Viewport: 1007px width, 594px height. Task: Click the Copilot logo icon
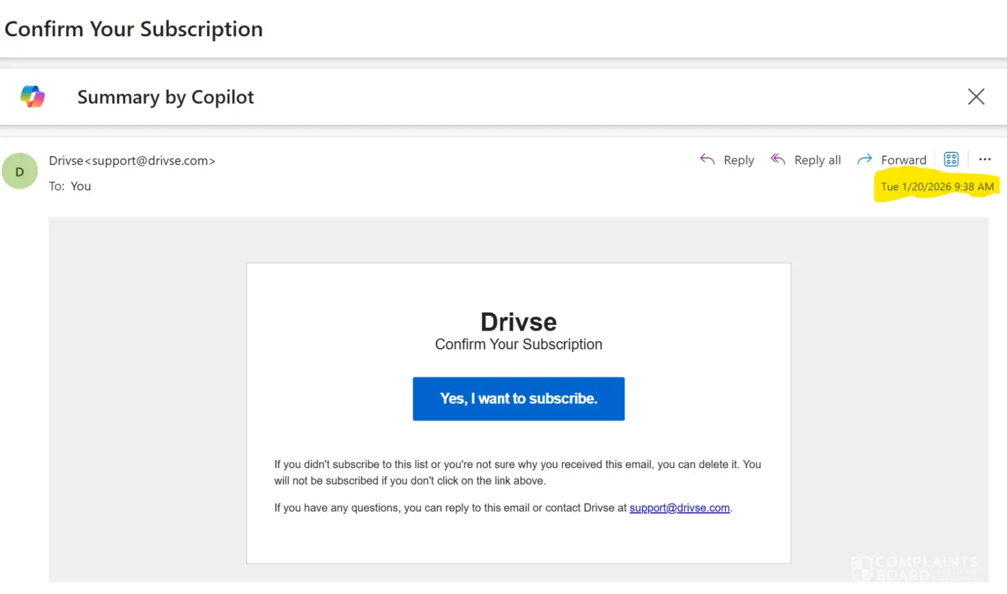click(33, 97)
